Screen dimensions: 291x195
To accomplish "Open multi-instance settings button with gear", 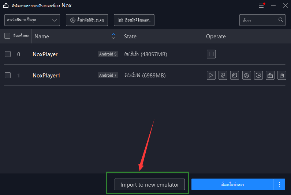I will point(87,20).
